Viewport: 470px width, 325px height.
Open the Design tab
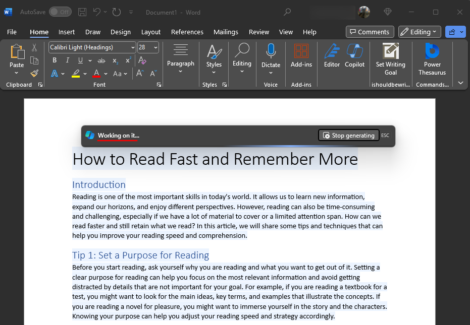click(x=121, y=32)
